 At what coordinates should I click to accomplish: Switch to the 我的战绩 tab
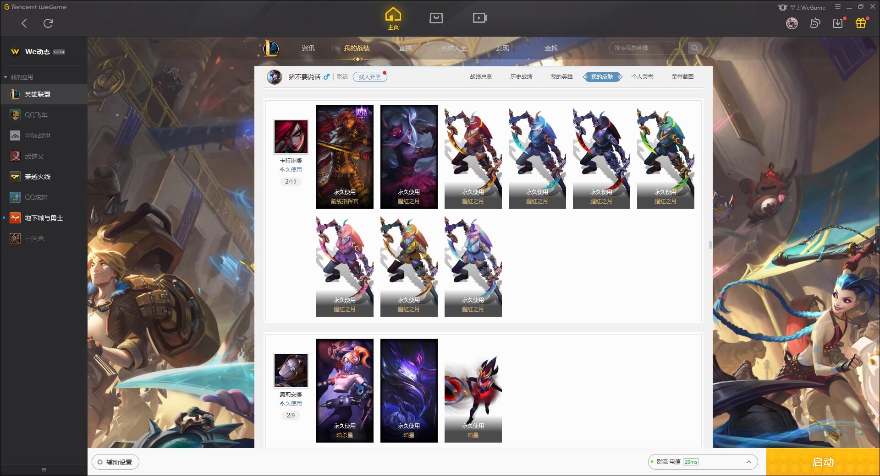click(x=357, y=48)
